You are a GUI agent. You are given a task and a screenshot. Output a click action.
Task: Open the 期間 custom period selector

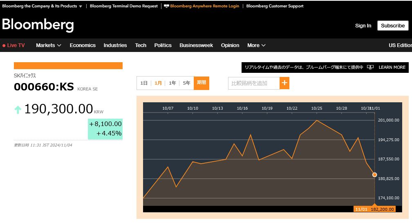(x=202, y=83)
